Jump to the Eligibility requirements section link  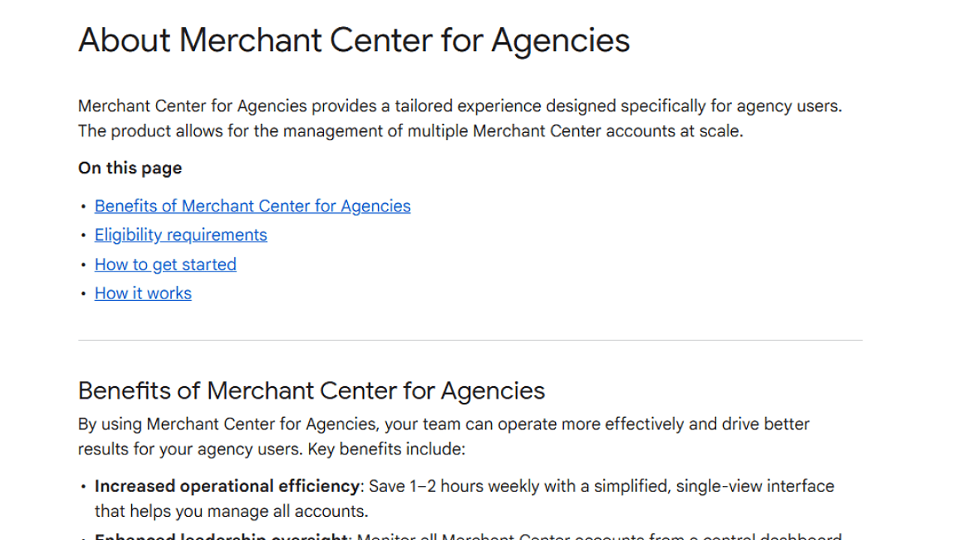click(180, 235)
